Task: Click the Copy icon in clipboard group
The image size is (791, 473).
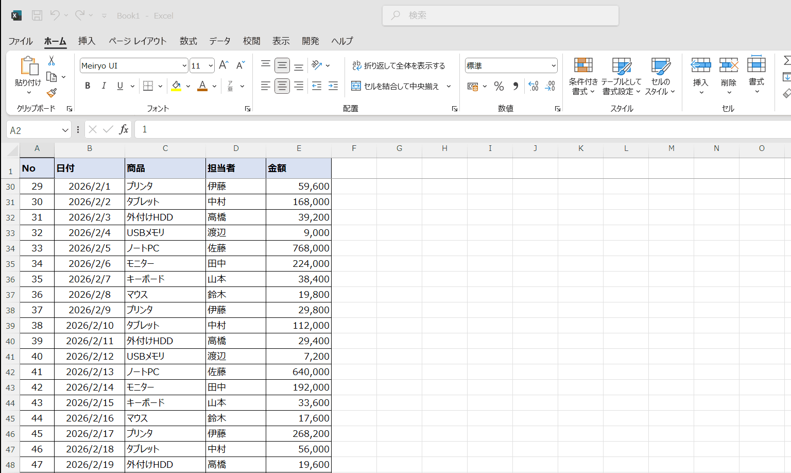Action: (x=51, y=77)
